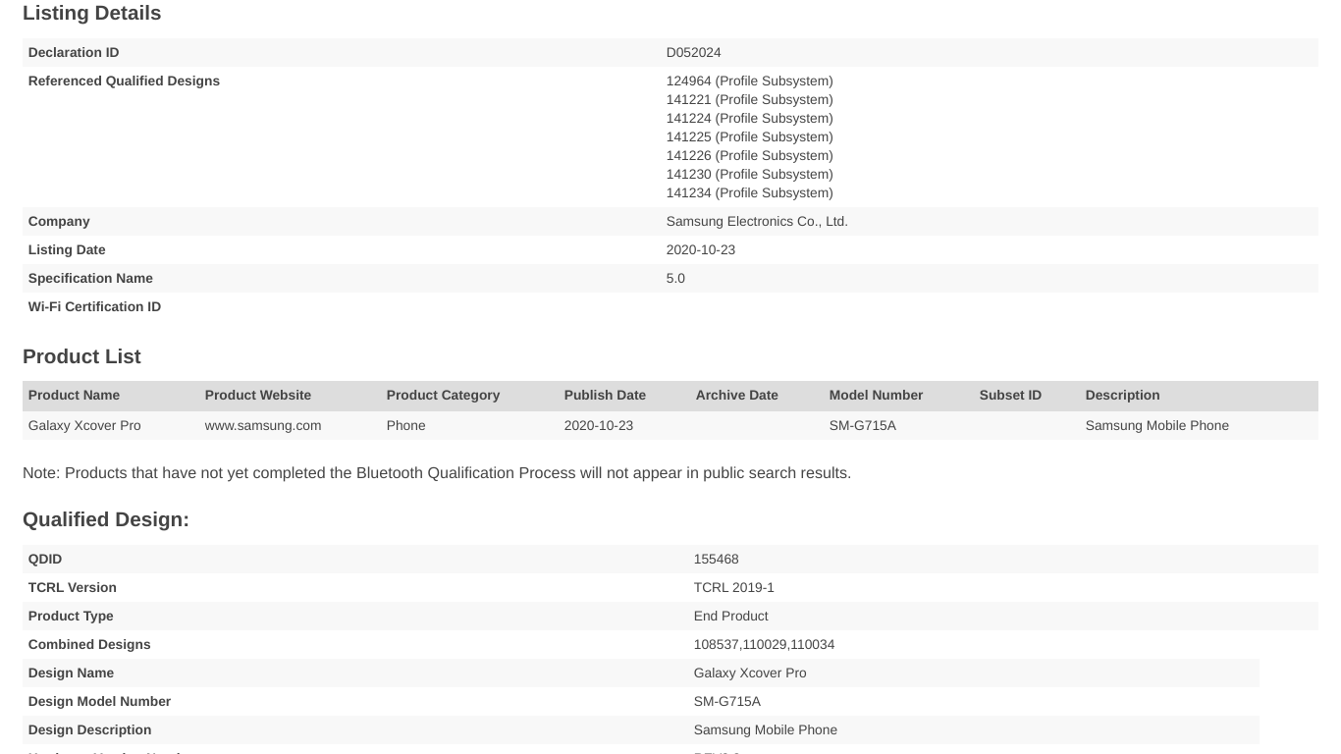Select the QDID value 155468
The image size is (1341, 754).
[x=716, y=559]
